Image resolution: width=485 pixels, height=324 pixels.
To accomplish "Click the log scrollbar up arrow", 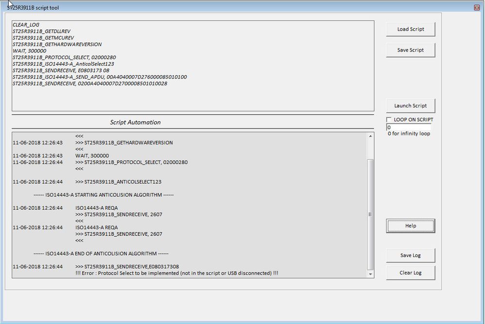I will 370,136.
